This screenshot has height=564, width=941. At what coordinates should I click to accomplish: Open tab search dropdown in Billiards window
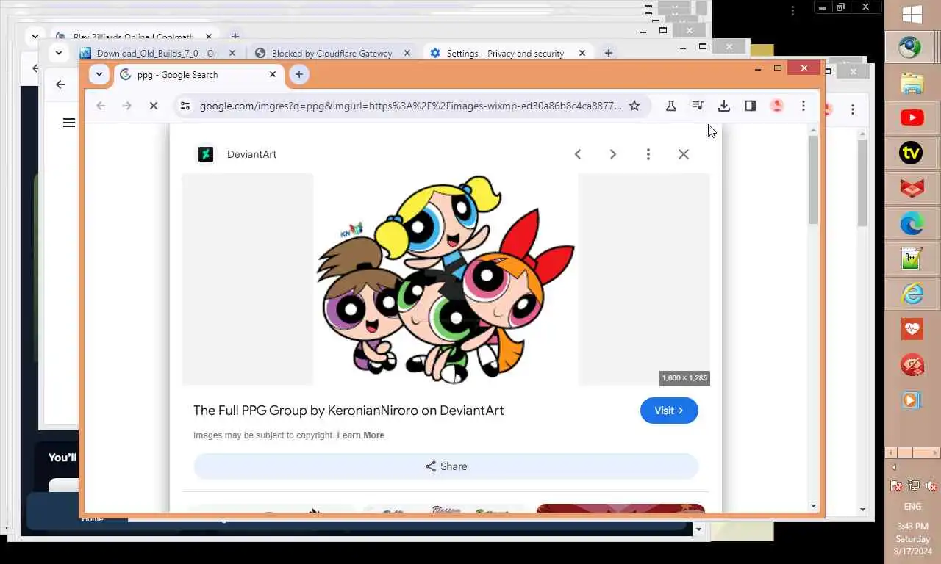35,36
